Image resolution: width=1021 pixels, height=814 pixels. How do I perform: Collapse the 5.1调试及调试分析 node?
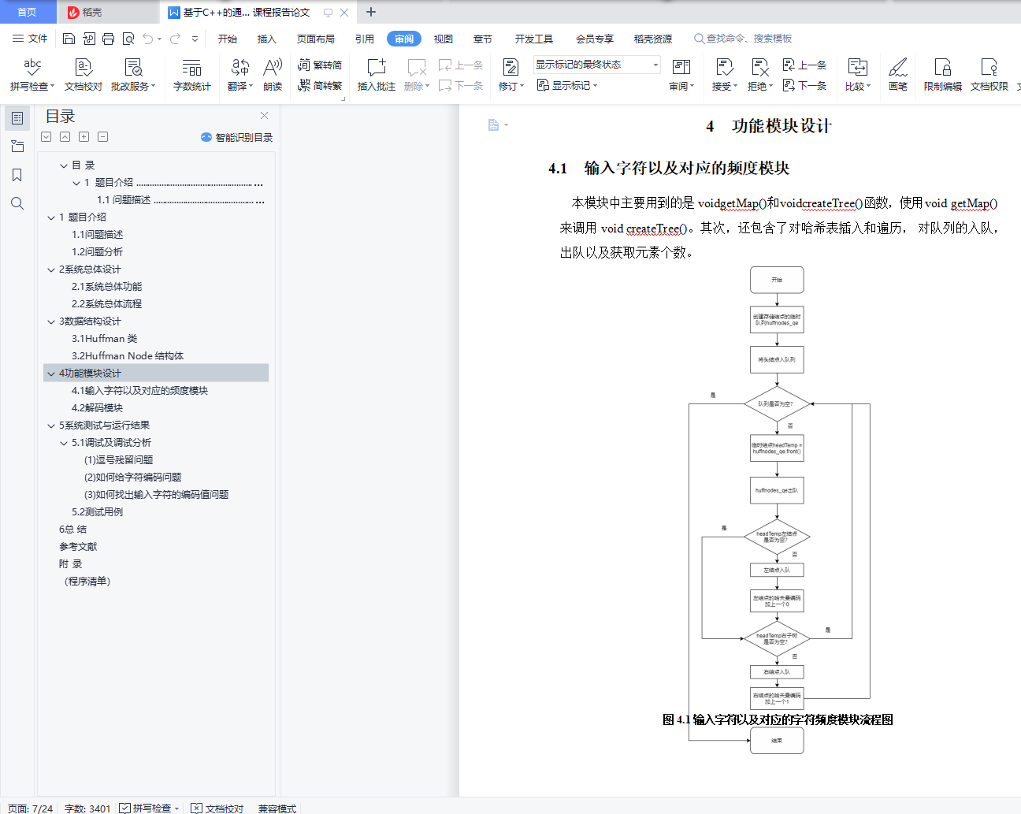(65, 443)
